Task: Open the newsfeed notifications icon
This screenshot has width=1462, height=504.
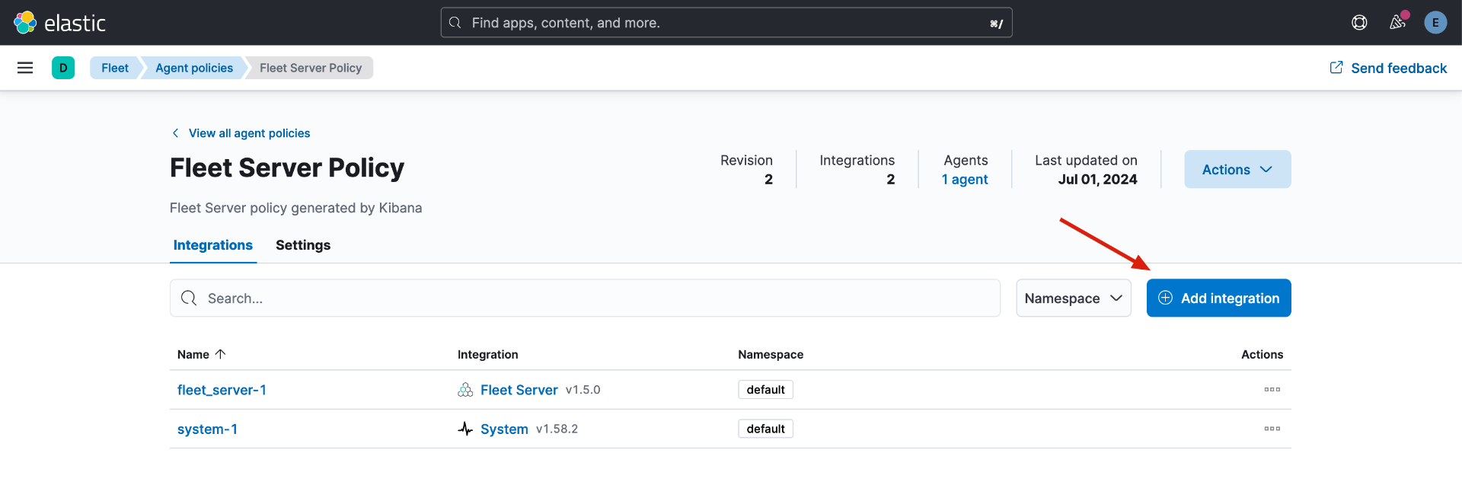Action: [x=1397, y=22]
